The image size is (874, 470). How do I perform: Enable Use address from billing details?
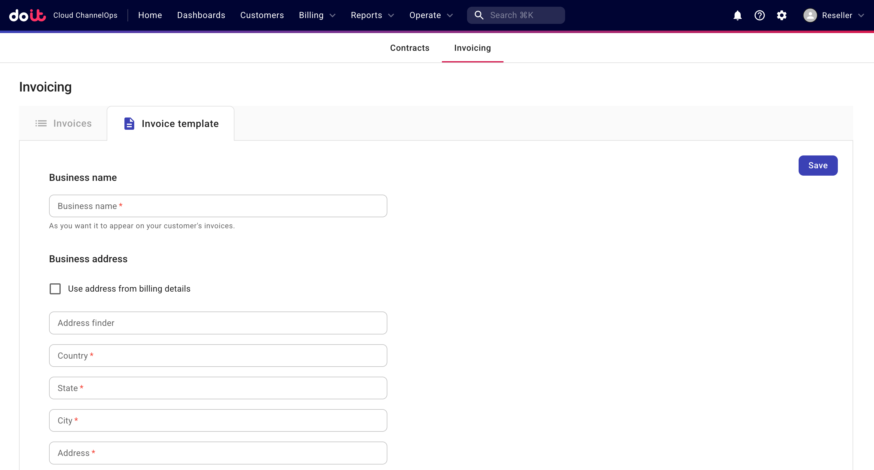pos(55,289)
